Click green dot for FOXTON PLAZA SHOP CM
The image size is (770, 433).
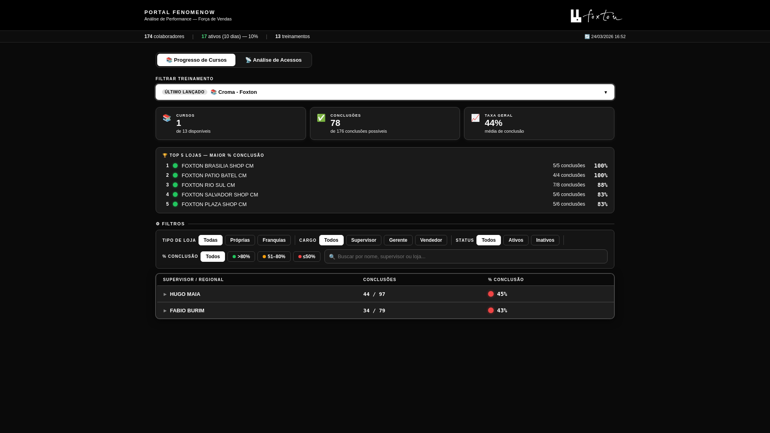(x=175, y=204)
